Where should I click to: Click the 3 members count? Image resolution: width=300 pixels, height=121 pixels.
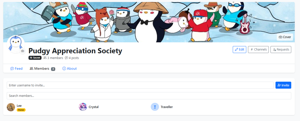[x=53, y=58]
